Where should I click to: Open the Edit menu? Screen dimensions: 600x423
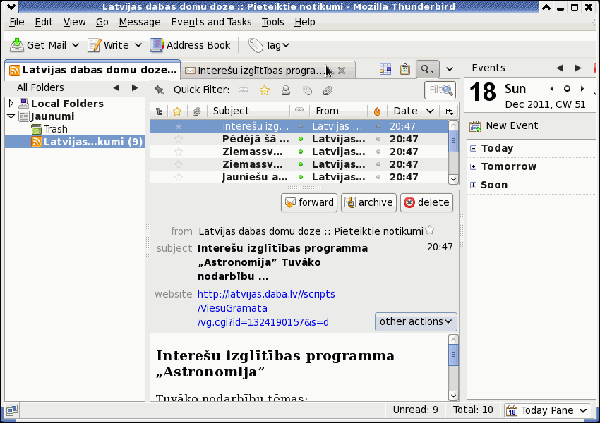pyautogui.click(x=44, y=22)
